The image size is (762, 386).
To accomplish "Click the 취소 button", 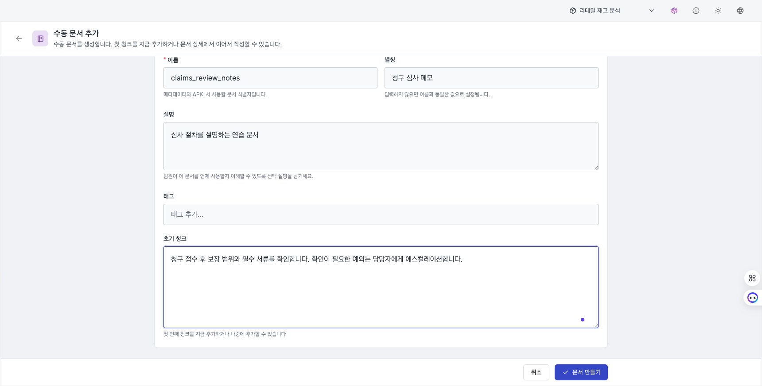I will point(536,372).
